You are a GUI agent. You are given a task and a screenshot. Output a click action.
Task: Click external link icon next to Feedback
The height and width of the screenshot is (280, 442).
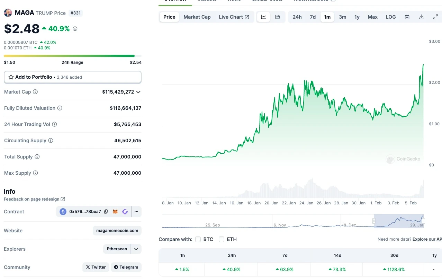pyautogui.click(x=63, y=199)
